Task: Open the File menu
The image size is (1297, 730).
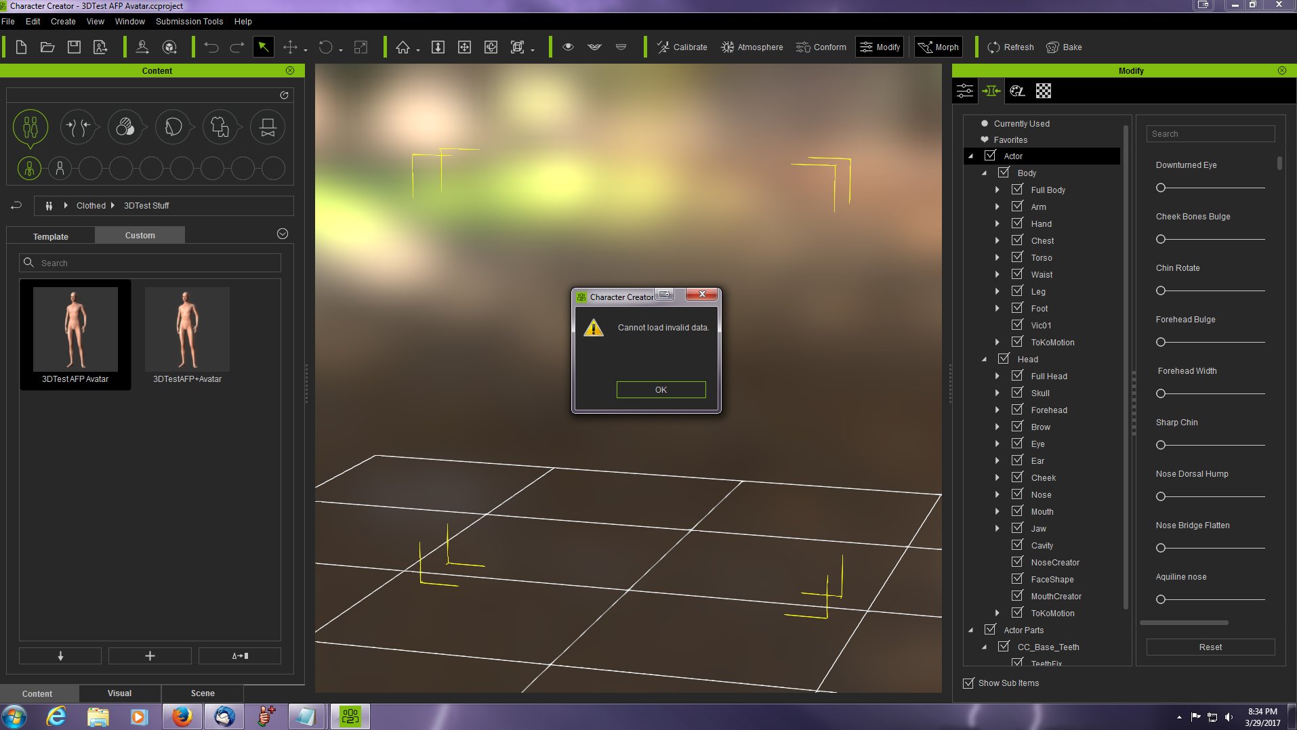Action: (8, 21)
